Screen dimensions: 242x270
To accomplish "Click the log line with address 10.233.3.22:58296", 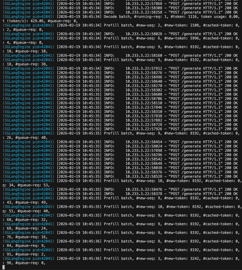I will [120, 155].
